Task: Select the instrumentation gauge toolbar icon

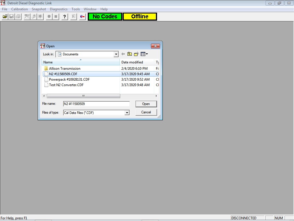Action: click(27, 16)
